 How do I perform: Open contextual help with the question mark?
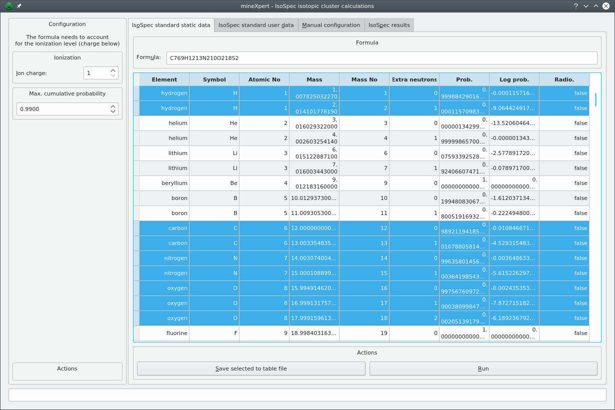tap(575, 6)
